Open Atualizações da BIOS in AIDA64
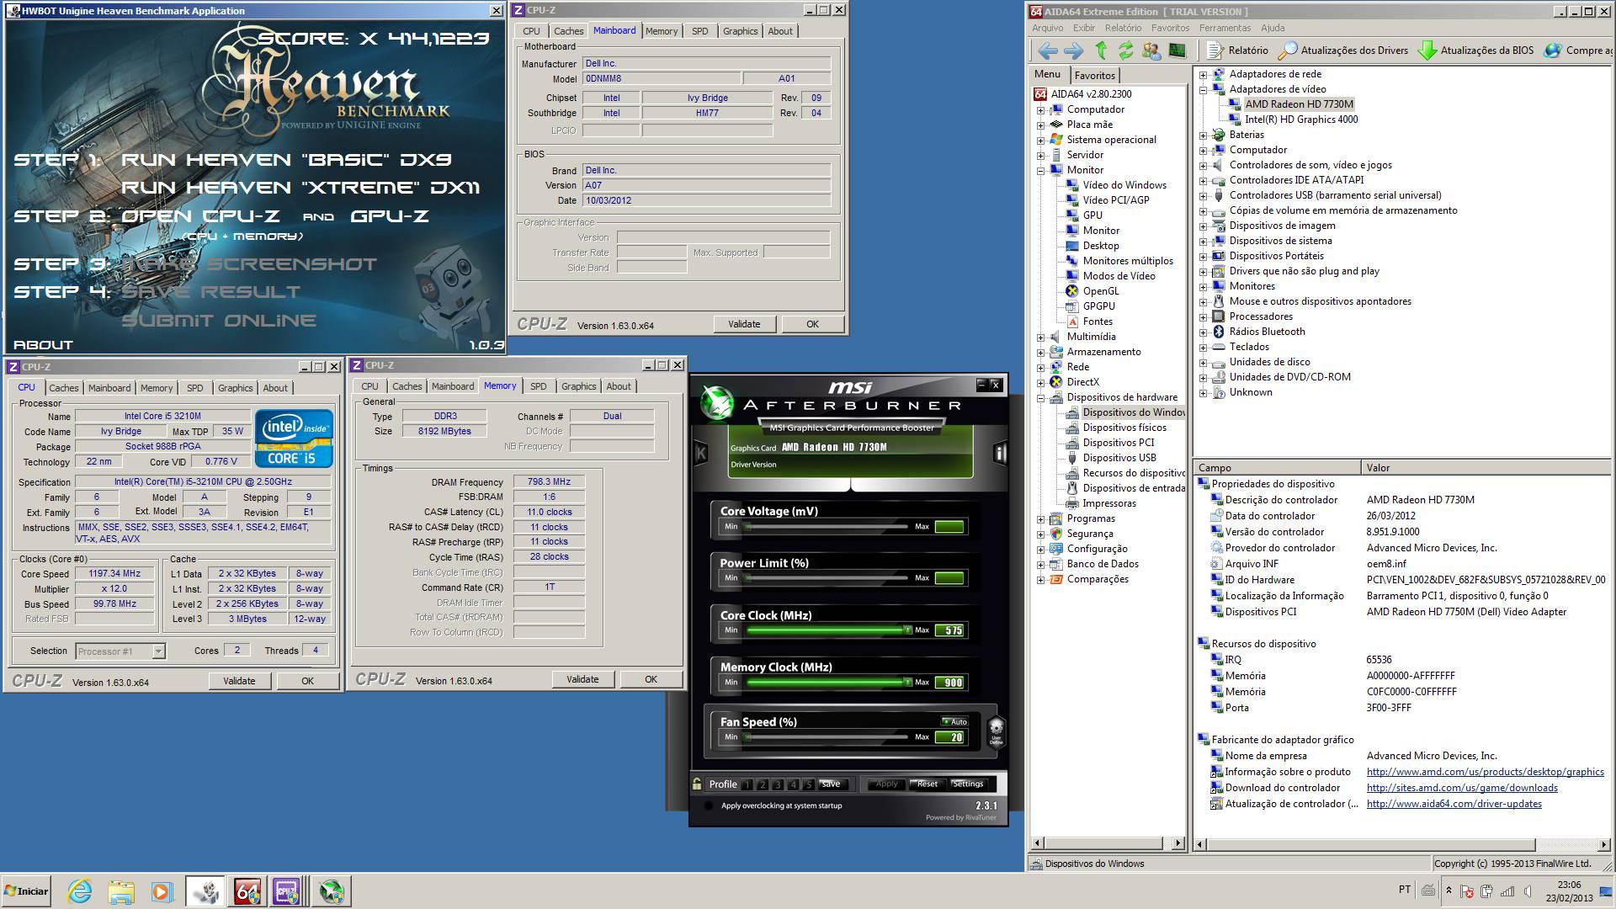 tap(1475, 50)
